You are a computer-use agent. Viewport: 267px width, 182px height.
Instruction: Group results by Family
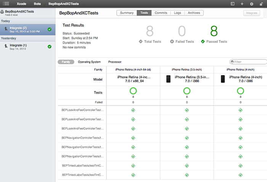click(x=66, y=62)
